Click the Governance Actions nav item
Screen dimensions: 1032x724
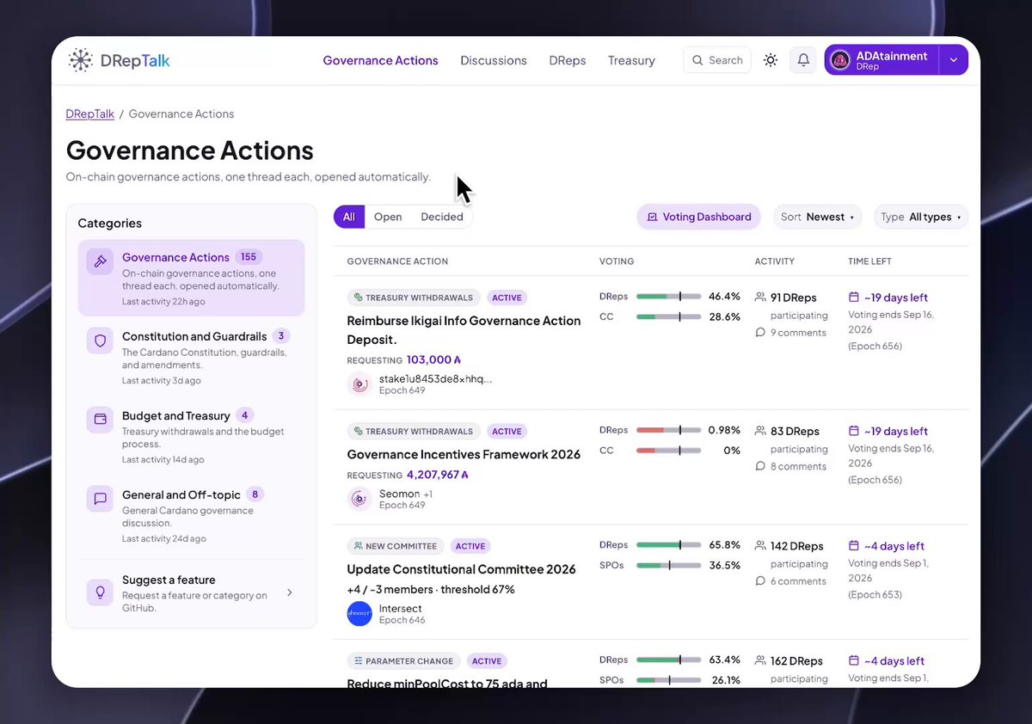tap(381, 60)
